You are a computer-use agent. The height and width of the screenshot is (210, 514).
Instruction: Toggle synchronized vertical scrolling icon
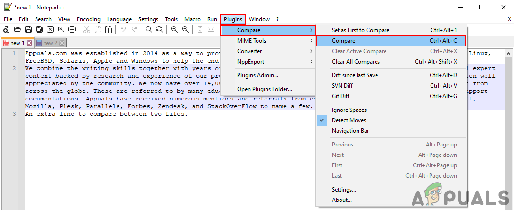200,30
